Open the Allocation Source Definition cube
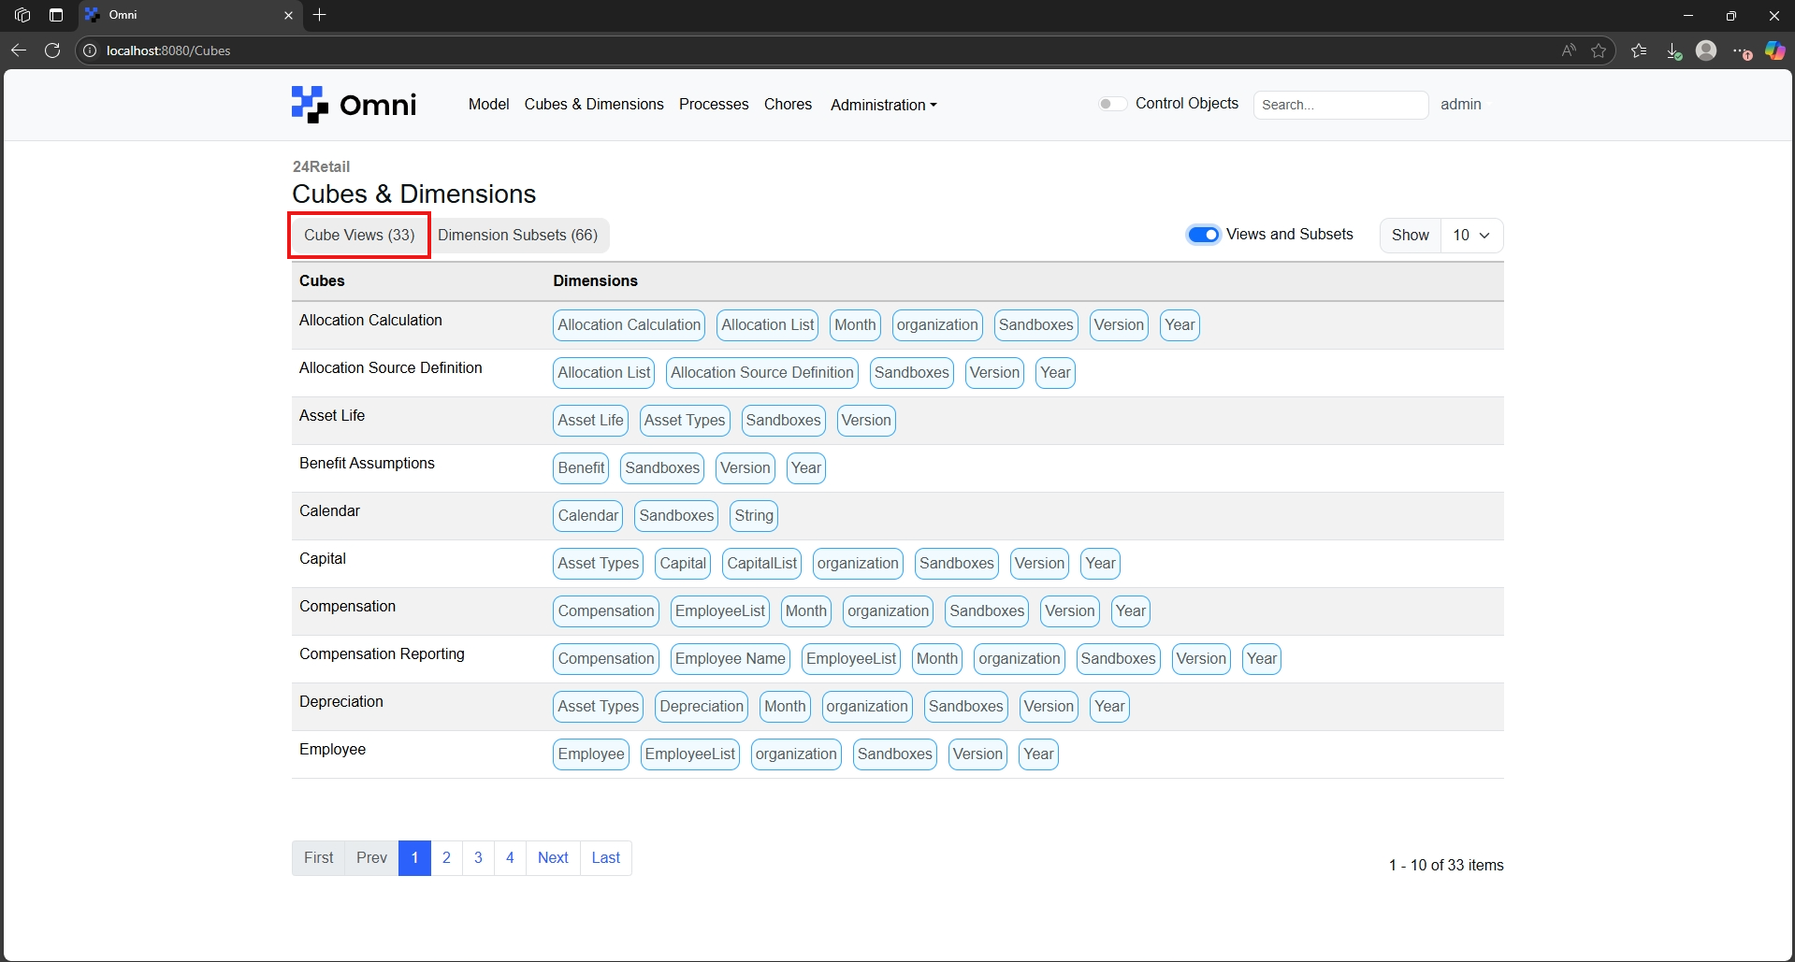The height and width of the screenshot is (962, 1795). click(391, 368)
